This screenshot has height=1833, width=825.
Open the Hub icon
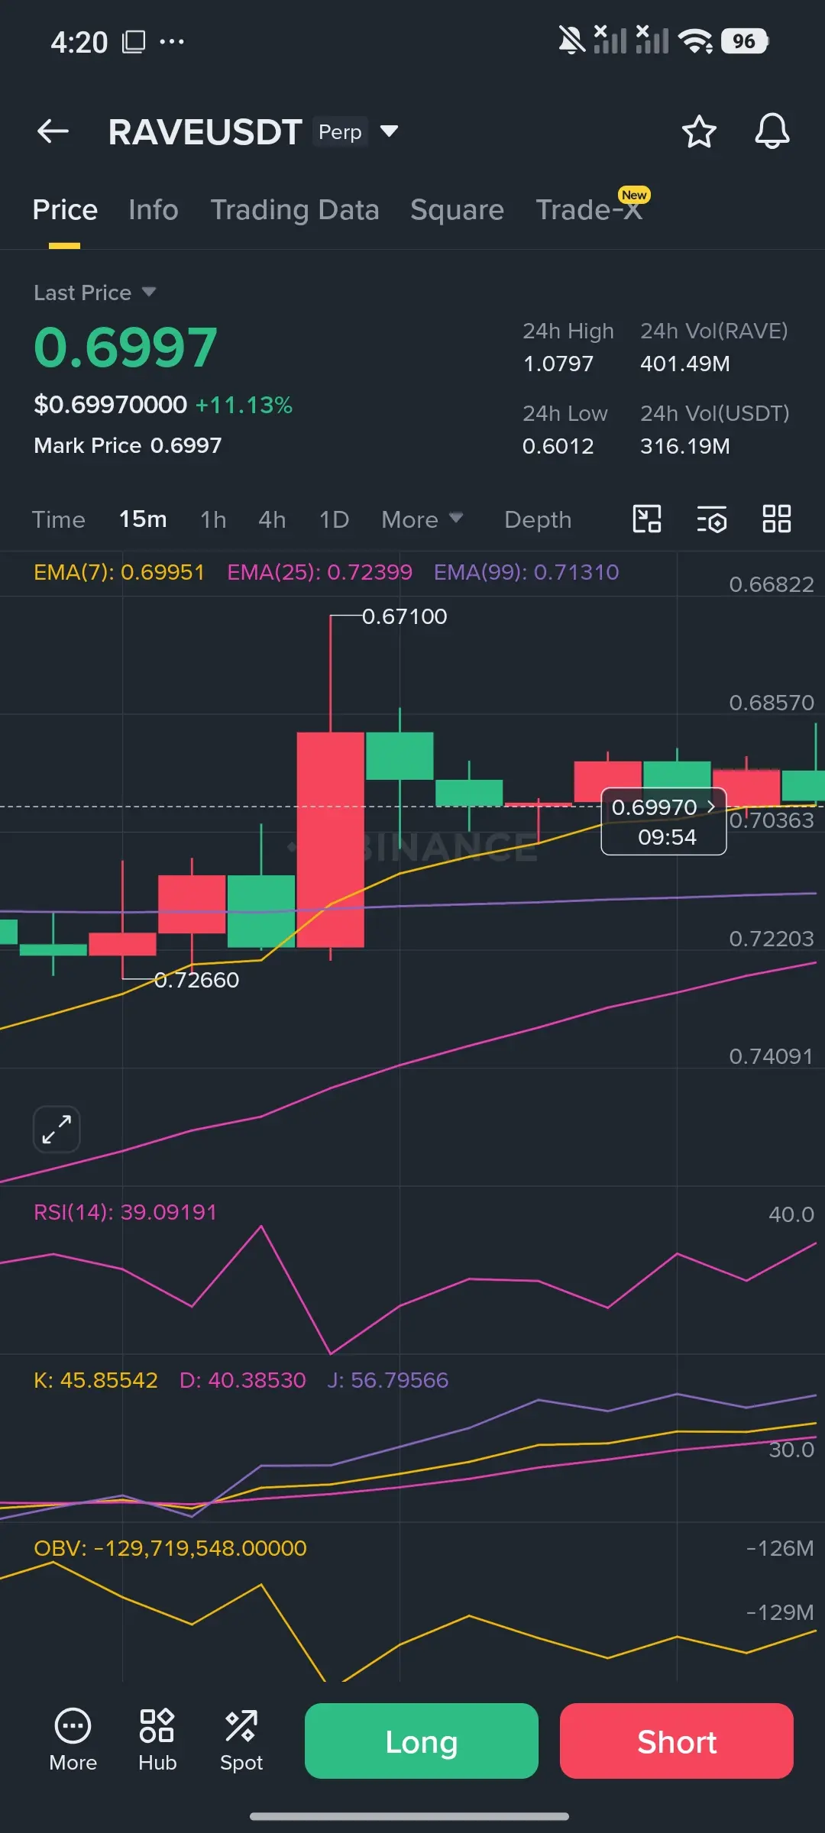[x=157, y=1741]
